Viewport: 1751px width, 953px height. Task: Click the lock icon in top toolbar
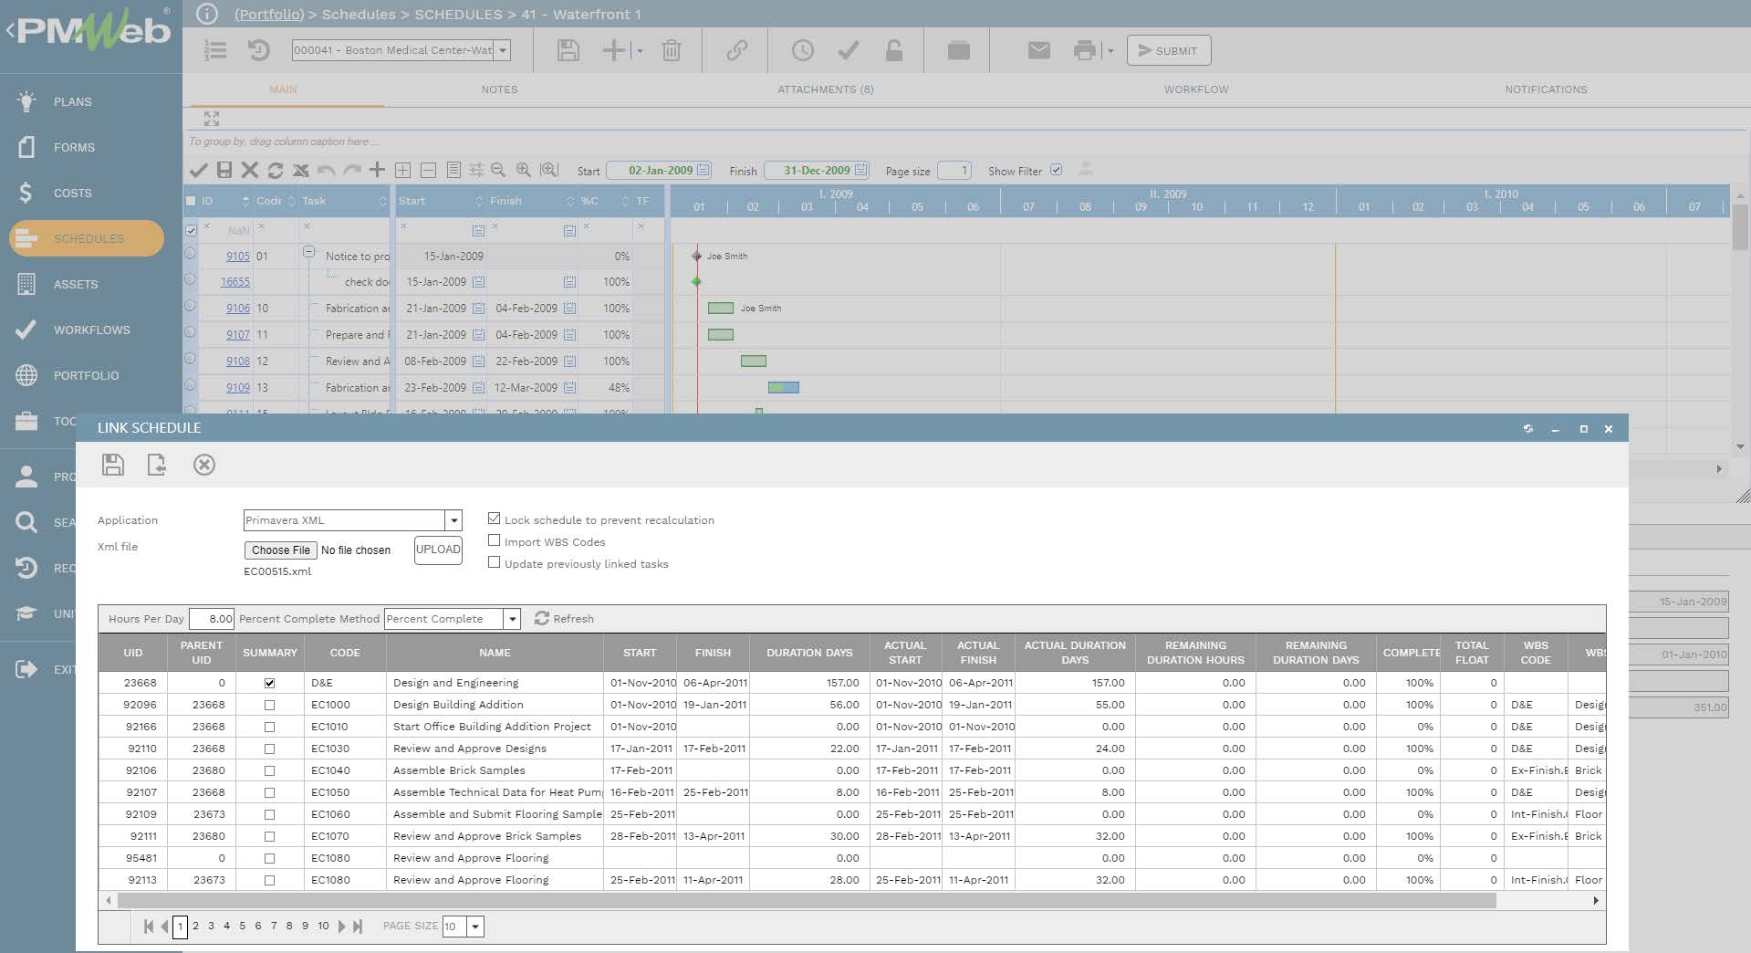893,50
